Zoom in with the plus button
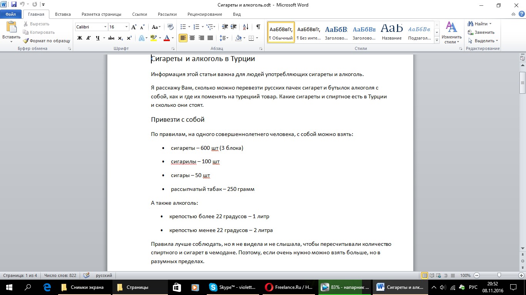526x295 pixels. (521, 275)
